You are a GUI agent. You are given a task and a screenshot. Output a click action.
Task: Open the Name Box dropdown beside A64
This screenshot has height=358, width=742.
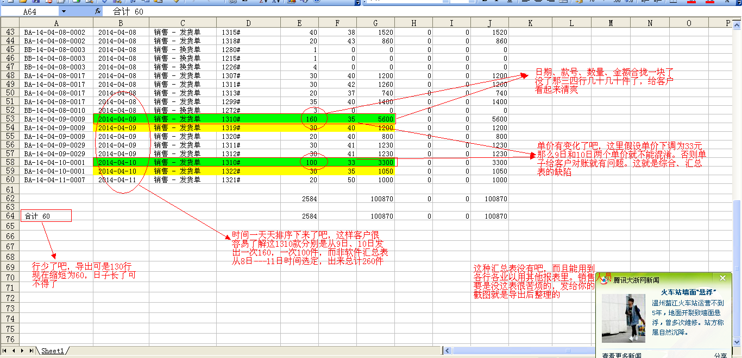point(64,11)
